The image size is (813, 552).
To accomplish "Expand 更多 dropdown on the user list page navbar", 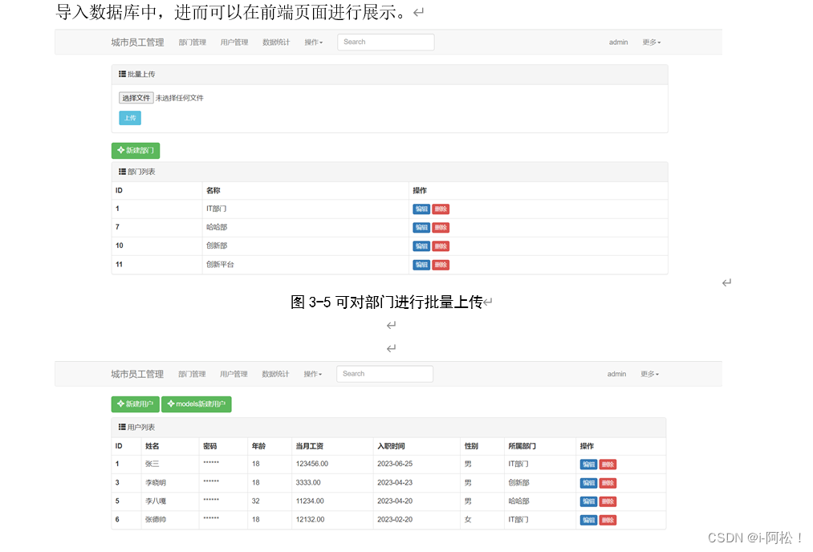I will [x=649, y=374].
